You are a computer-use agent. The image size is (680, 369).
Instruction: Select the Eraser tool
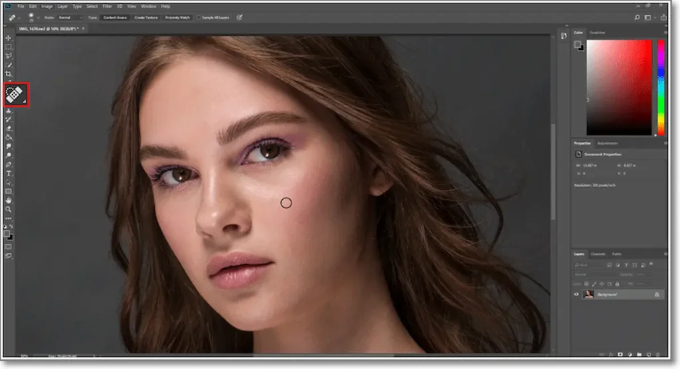tap(8, 128)
